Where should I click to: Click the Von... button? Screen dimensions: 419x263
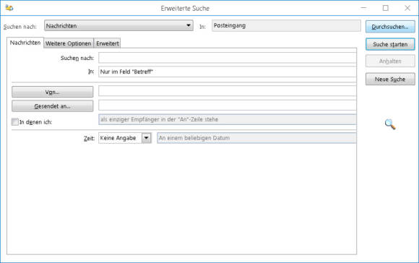click(x=52, y=92)
